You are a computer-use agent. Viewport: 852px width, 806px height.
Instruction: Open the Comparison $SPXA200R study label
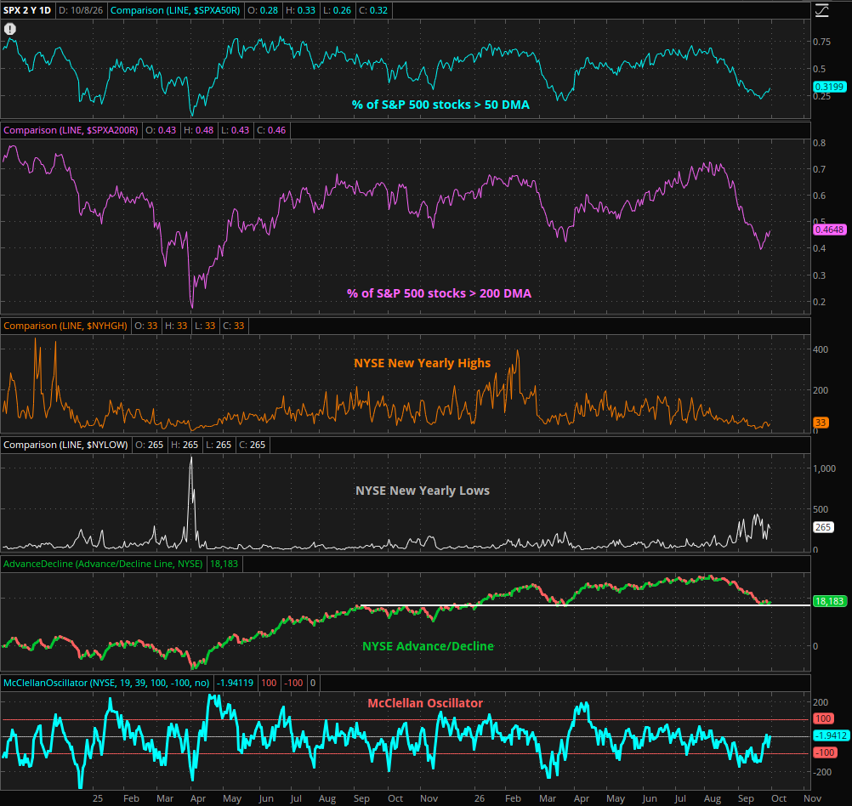(71, 130)
